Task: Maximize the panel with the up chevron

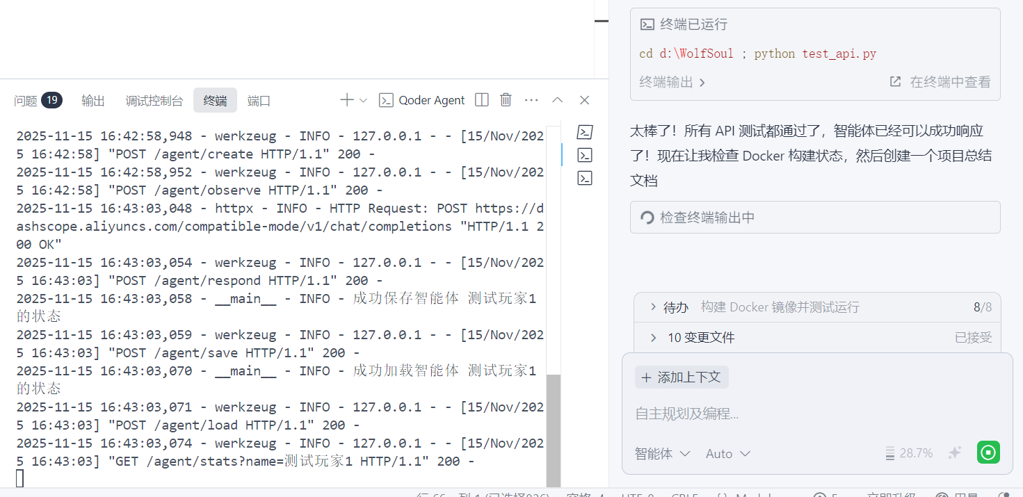Action: point(557,100)
